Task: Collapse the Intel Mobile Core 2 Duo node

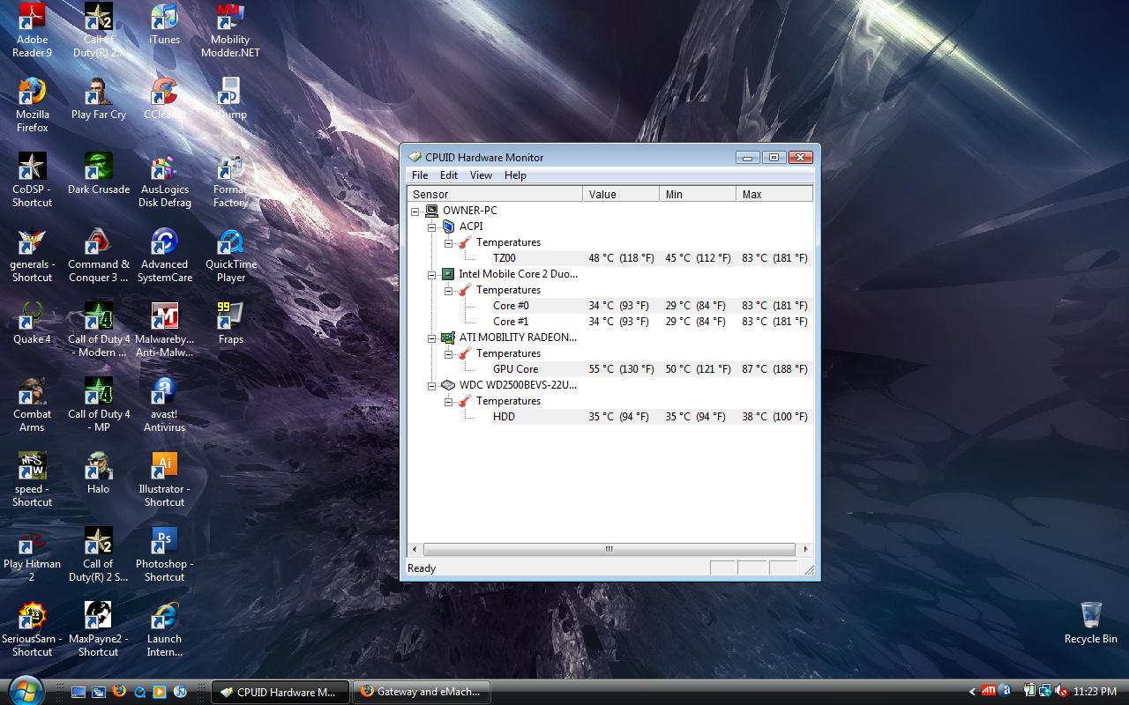Action: click(432, 274)
